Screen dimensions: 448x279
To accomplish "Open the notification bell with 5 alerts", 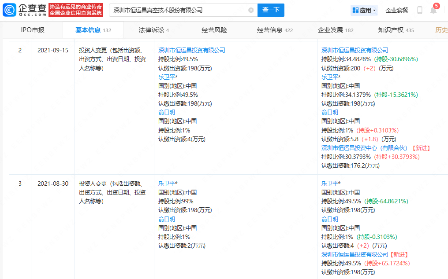I will point(433,10).
